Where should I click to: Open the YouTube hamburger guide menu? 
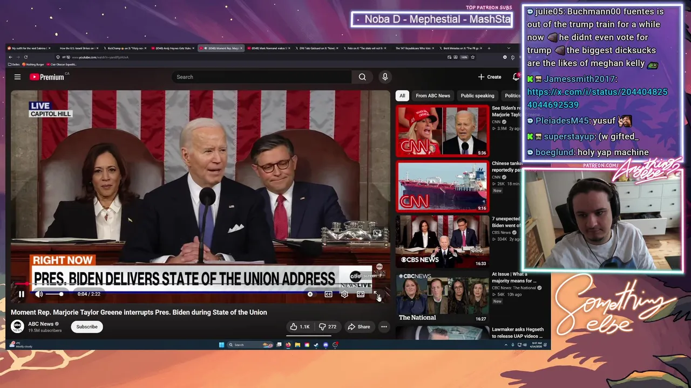pyautogui.click(x=17, y=77)
